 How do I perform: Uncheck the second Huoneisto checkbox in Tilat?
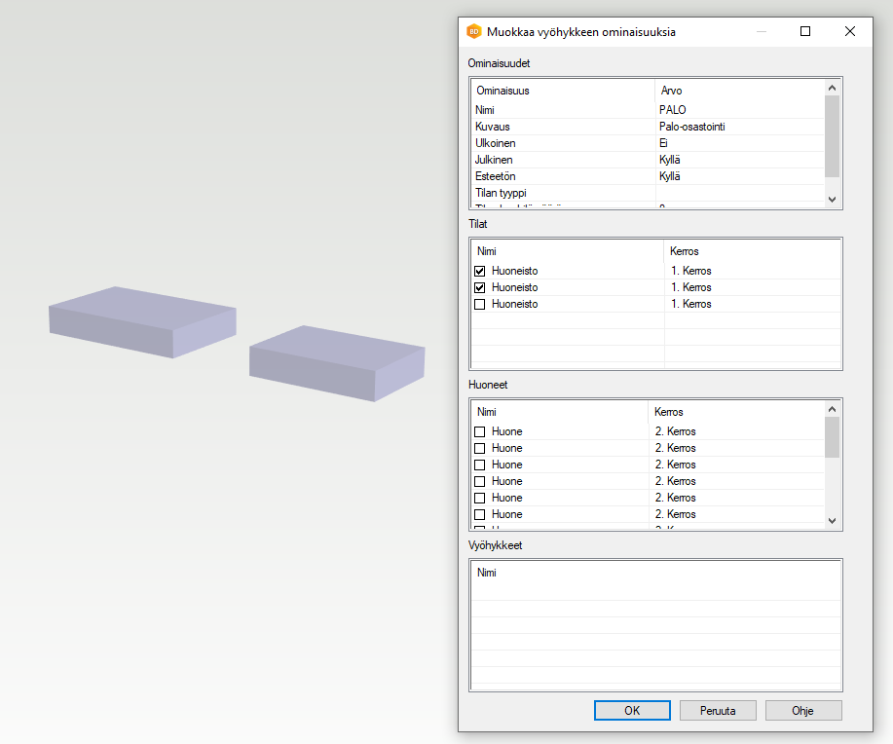click(480, 287)
